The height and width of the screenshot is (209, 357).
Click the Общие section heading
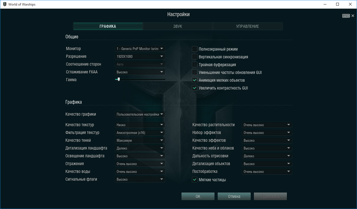pyautogui.click(x=72, y=37)
